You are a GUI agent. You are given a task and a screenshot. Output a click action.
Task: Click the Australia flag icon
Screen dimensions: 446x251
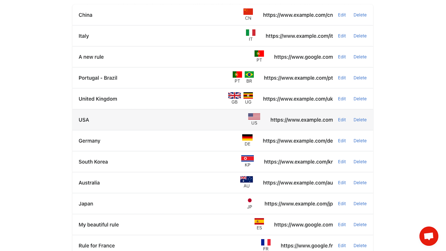pyautogui.click(x=246, y=179)
